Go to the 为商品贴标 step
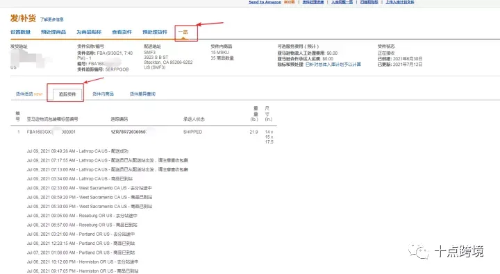500x274 pixels. [x=89, y=32]
